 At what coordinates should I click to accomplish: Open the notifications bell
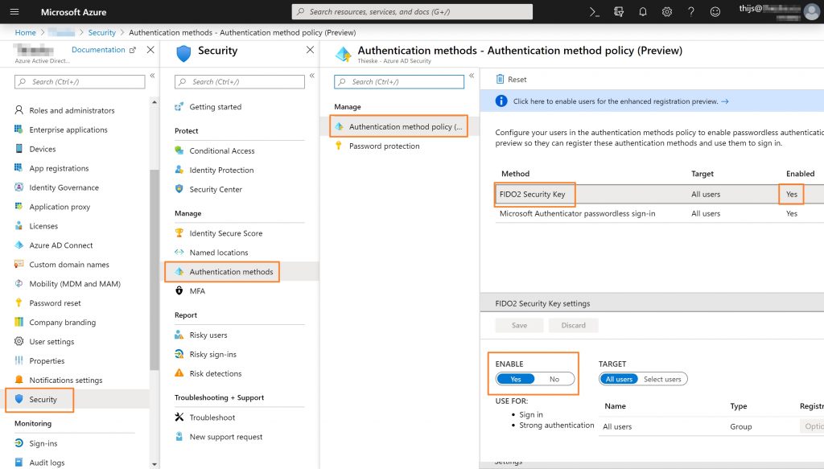pyautogui.click(x=643, y=11)
